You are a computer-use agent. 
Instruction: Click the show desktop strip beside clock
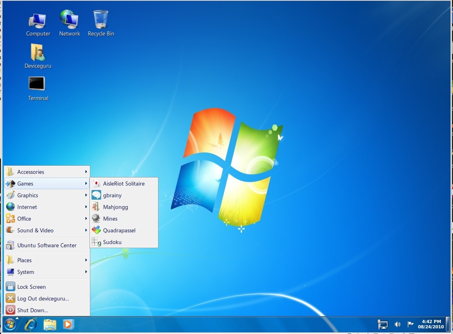[448, 324]
